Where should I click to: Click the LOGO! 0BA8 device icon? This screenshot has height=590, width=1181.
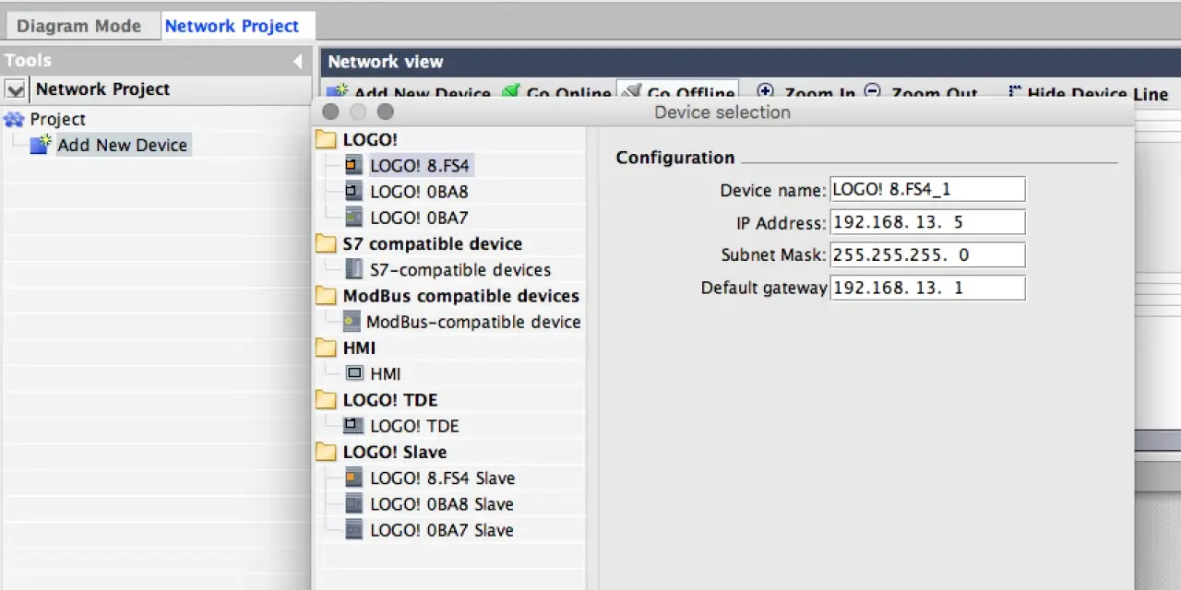coord(353,191)
